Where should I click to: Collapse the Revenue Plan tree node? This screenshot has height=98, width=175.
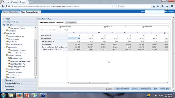pos(5,47)
